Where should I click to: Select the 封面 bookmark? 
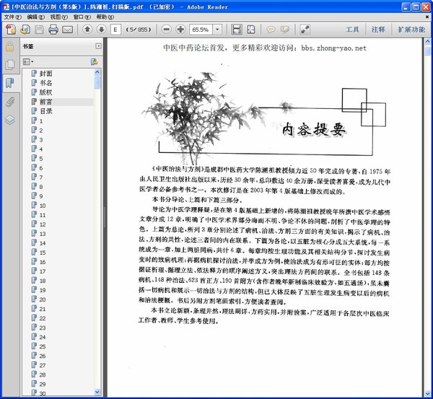pos(45,74)
